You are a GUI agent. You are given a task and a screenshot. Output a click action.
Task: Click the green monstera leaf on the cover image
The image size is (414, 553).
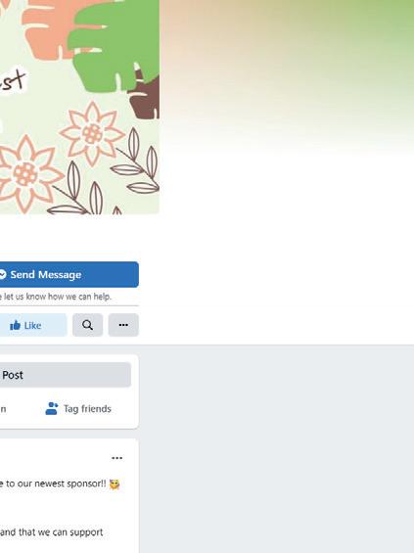click(x=113, y=44)
